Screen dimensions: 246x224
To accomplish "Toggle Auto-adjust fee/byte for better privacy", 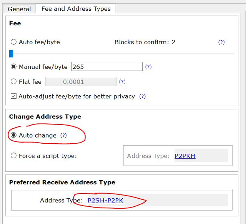I will point(13,96).
